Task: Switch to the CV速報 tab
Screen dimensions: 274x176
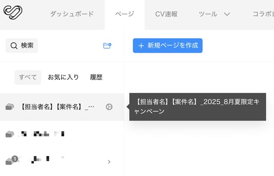Action: coord(166,14)
